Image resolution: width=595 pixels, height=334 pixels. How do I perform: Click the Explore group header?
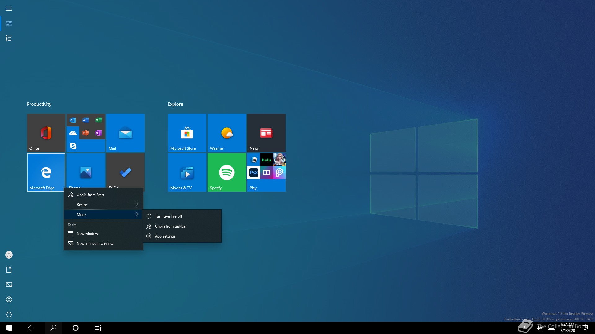(x=175, y=104)
